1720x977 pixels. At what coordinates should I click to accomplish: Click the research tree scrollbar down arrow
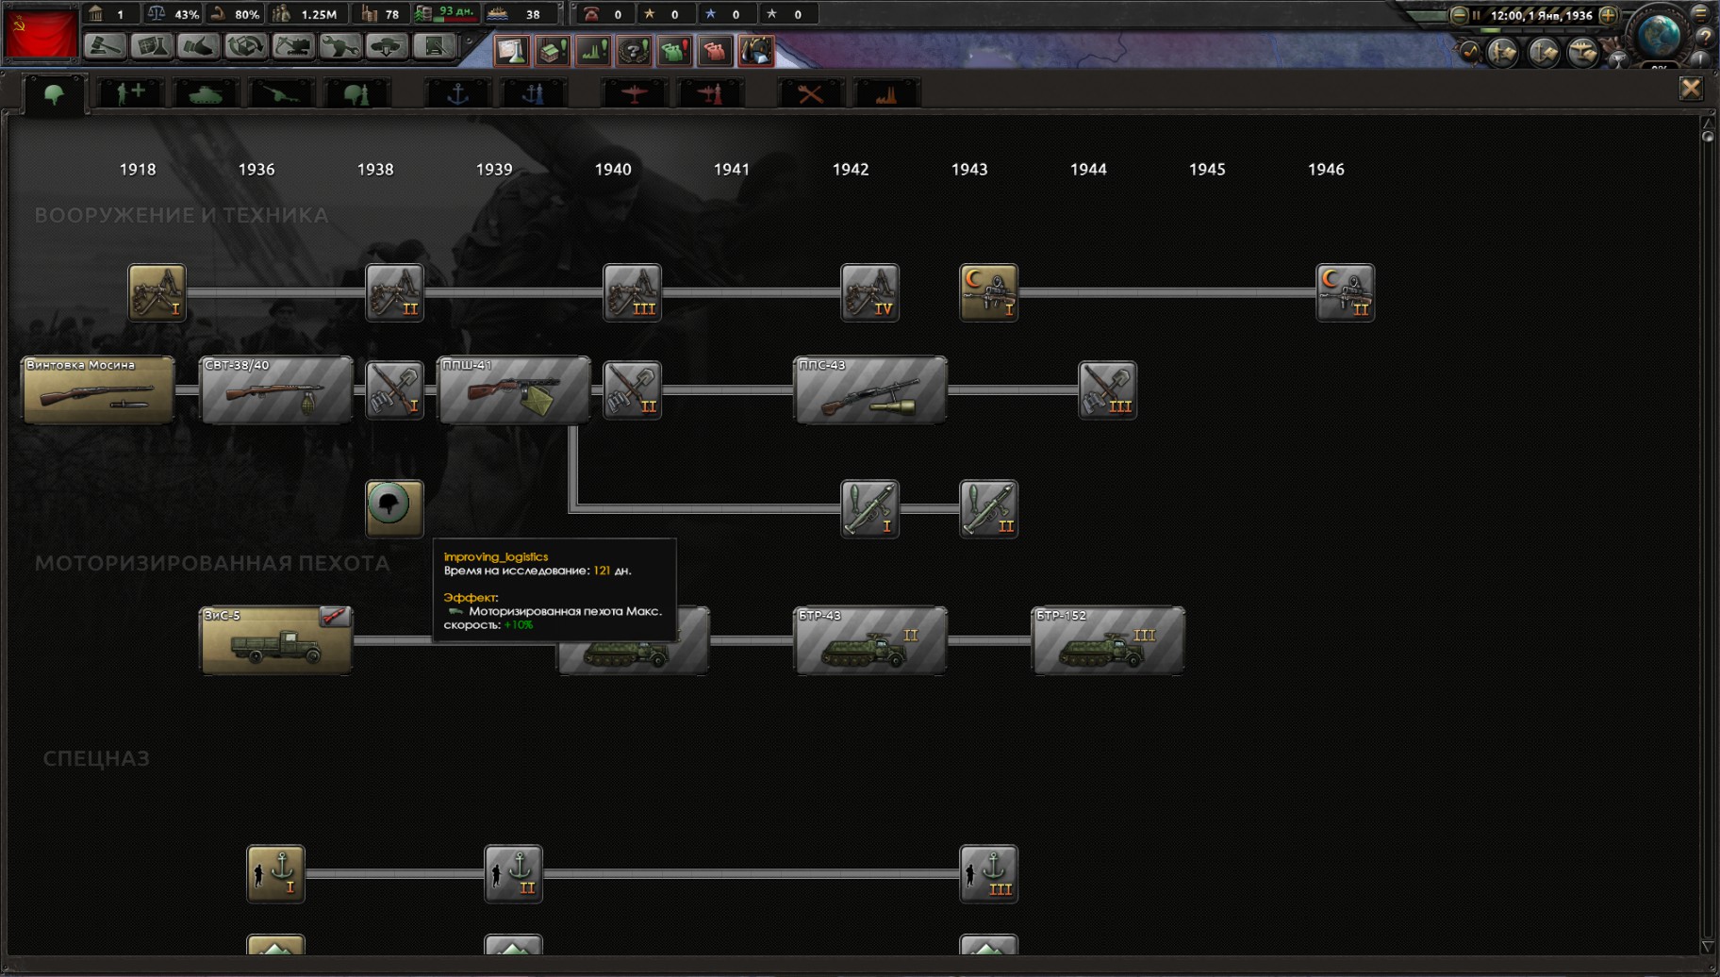[1707, 946]
